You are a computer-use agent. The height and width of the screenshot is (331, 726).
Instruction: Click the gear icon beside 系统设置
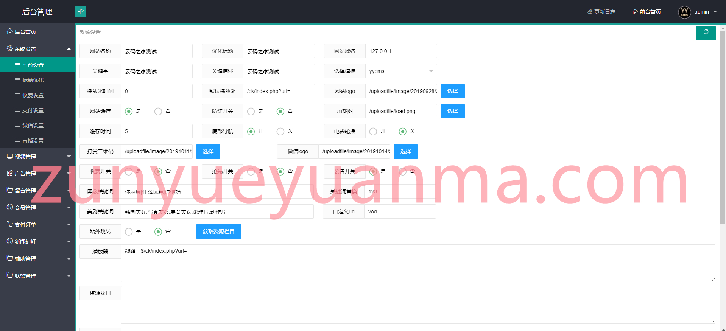[10, 48]
